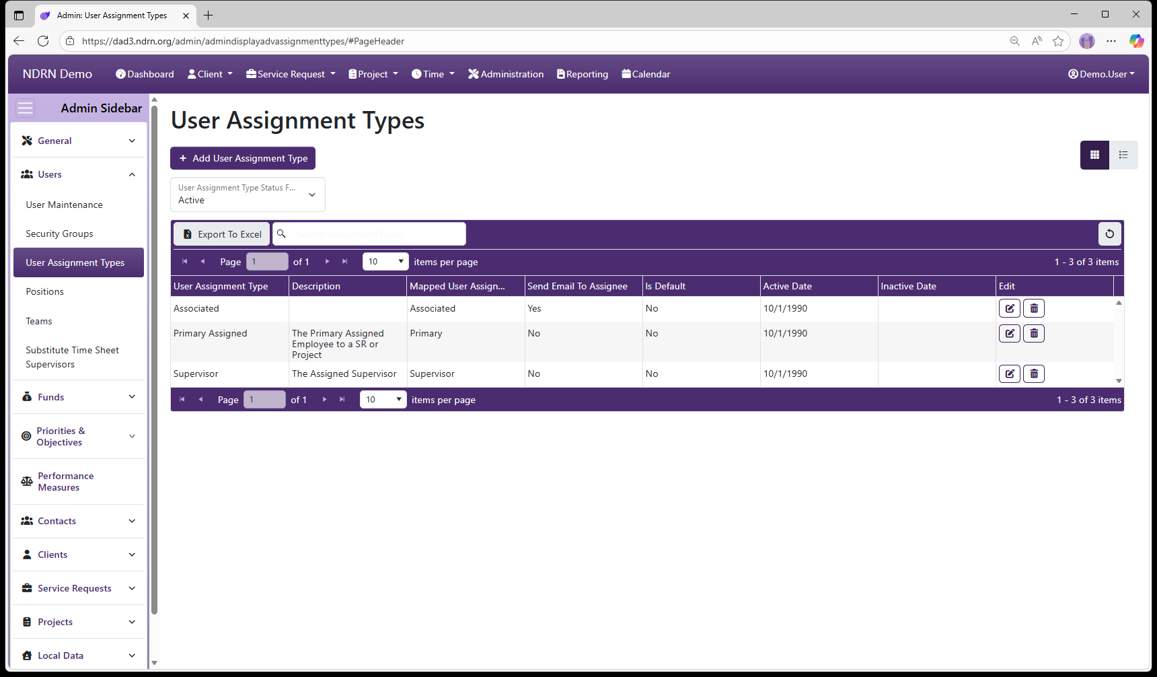Reload the browser page
The width and height of the screenshot is (1157, 677).
coord(43,41)
